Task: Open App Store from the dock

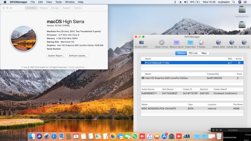Action: click(x=164, y=136)
